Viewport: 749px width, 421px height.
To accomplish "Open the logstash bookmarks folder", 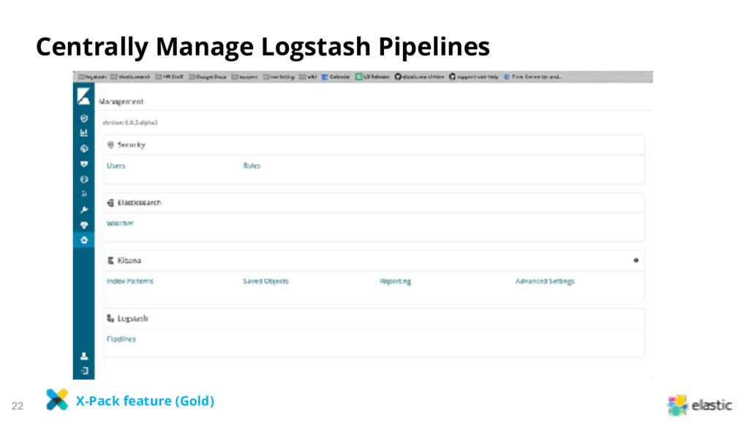I will (x=93, y=77).
